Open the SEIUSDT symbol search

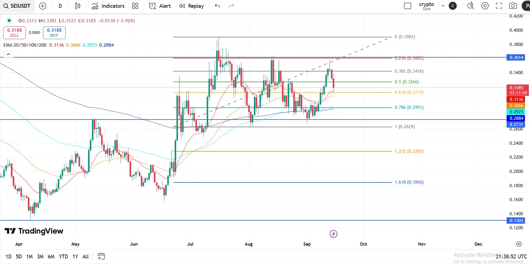click(17, 6)
